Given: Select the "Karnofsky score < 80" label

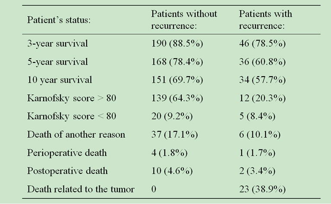Looking at the screenshot, I should click(x=71, y=116).
